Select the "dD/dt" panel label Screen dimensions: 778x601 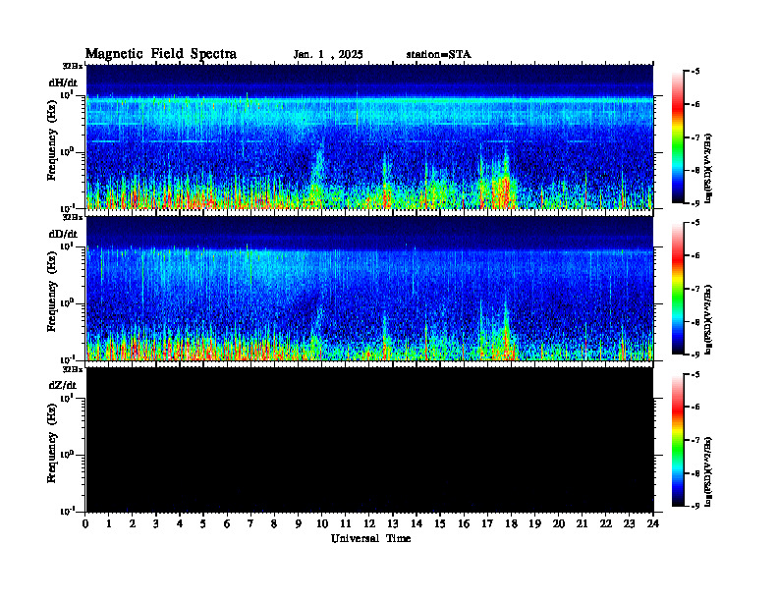click(x=63, y=234)
